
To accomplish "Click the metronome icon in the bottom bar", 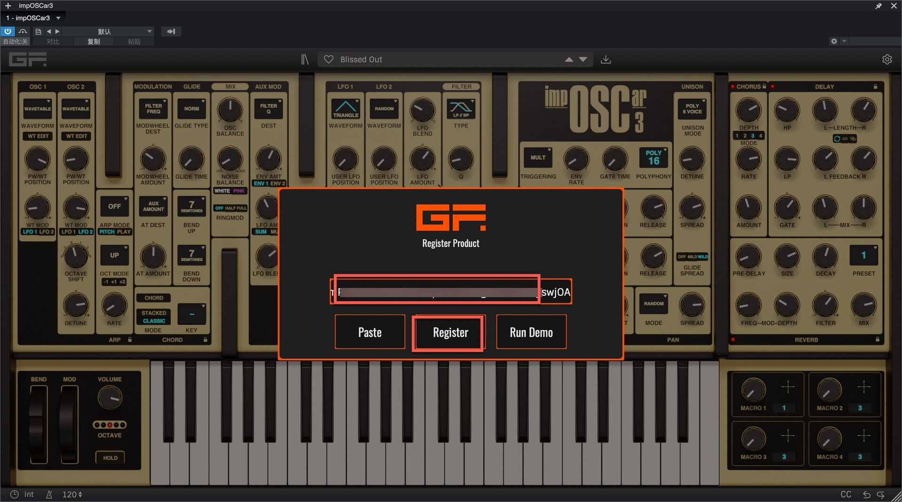I will (x=49, y=494).
